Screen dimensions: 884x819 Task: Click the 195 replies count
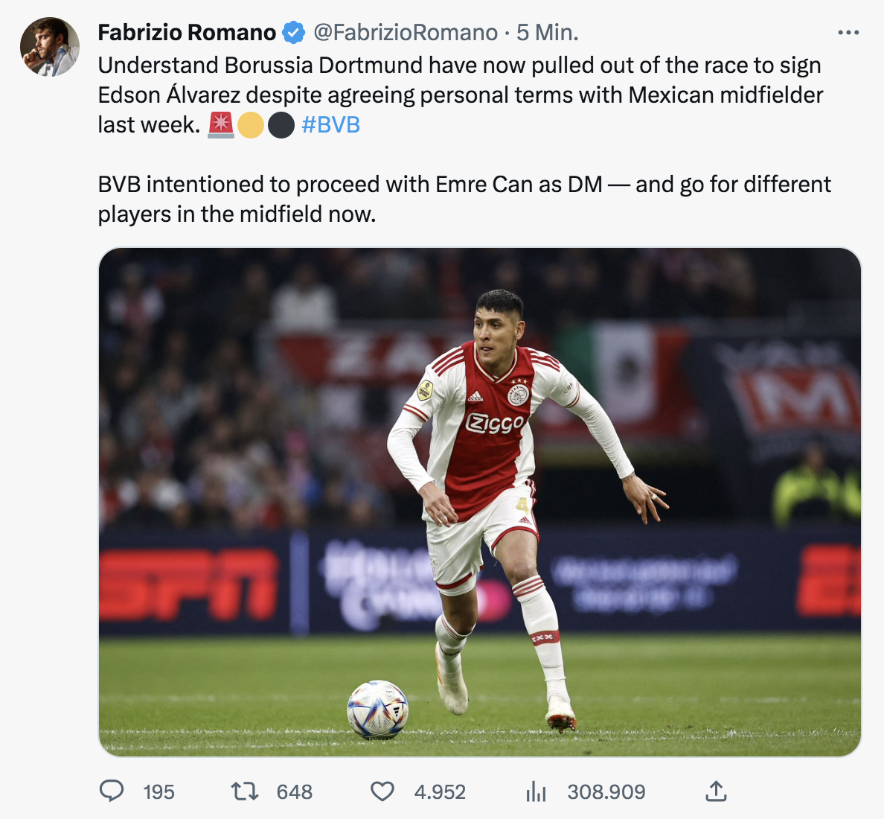tap(158, 791)
